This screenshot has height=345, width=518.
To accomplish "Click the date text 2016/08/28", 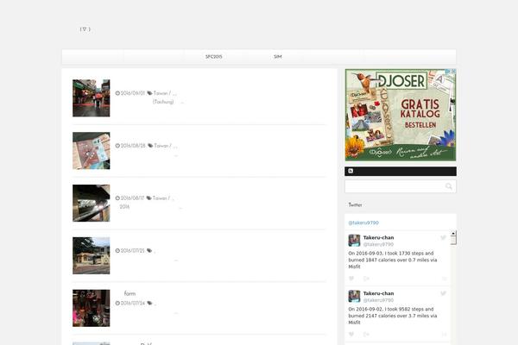I will [x=133, y=146].
